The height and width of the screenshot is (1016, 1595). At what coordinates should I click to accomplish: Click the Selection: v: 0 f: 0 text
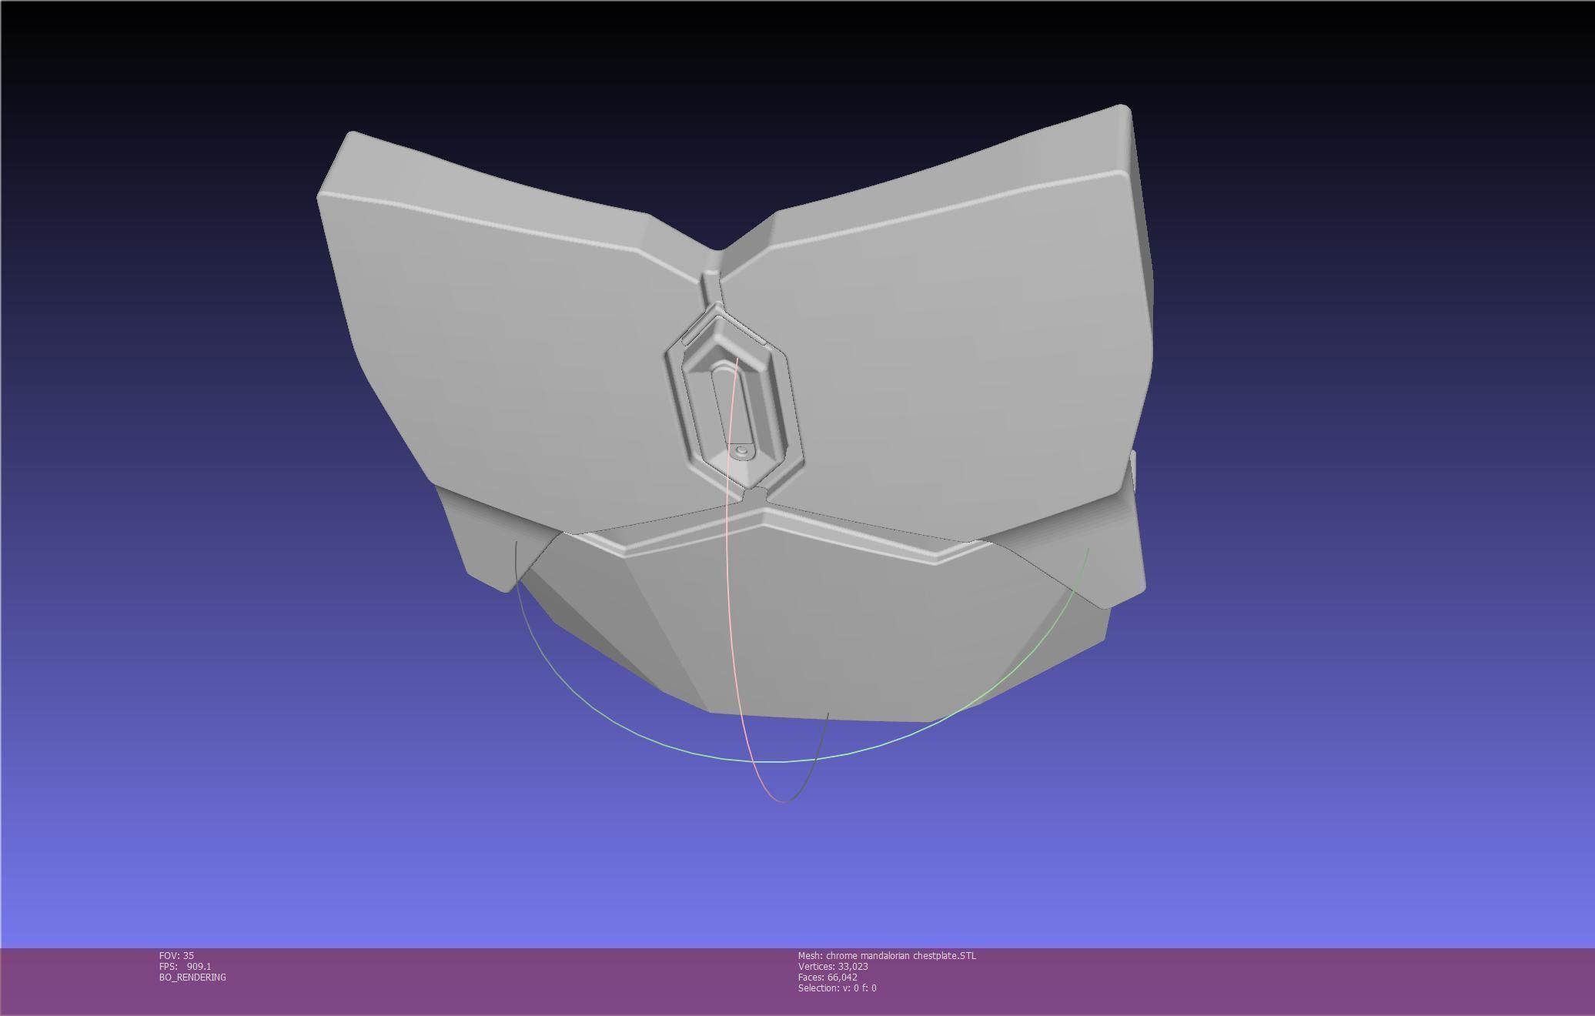pyautogui.click(x=837, y=988)
